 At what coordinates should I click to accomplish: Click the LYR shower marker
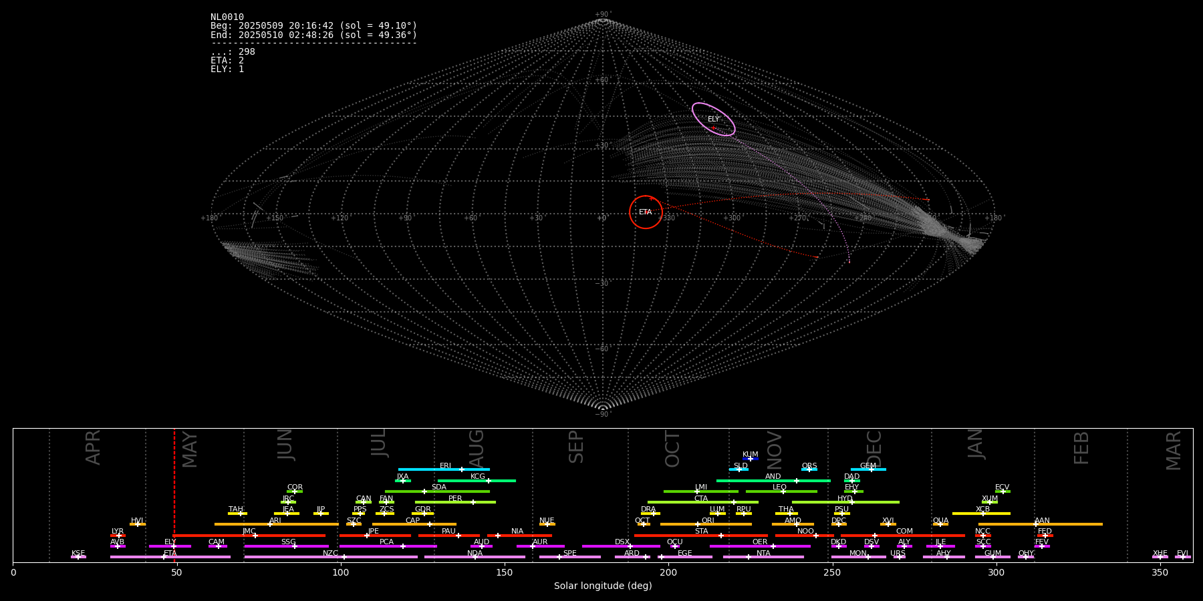pos(118,536)
